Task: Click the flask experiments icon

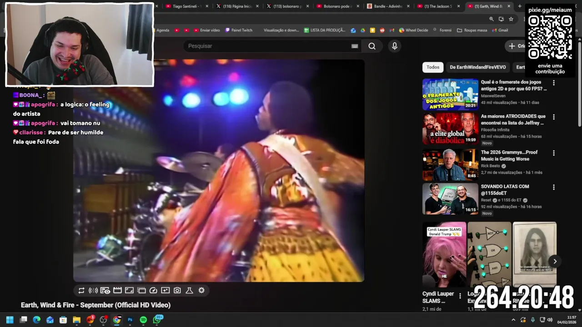Action: 190,291
